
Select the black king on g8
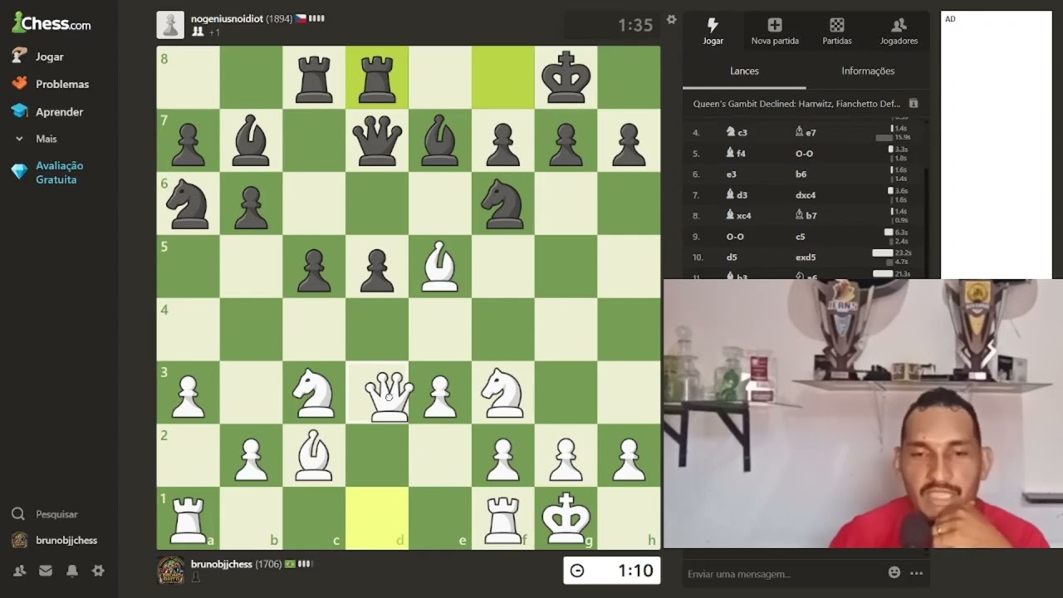point(566,77)
